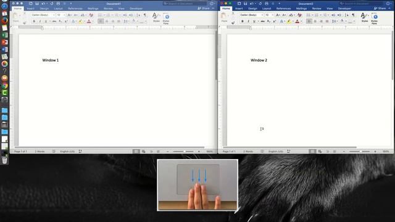Click the Share button in Document2

tap(380, 8)
